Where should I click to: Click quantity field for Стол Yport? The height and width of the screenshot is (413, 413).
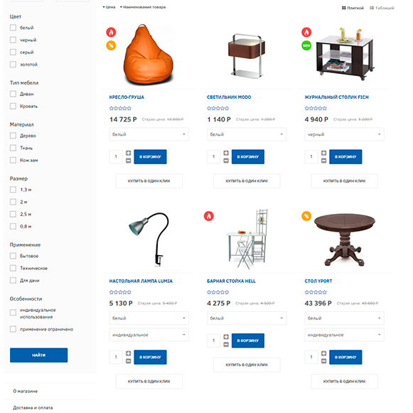click(311, 357)
